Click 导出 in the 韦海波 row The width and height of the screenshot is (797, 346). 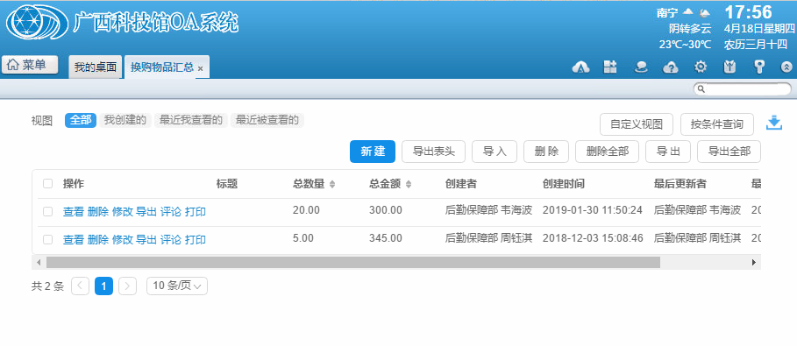pos(146,212)
